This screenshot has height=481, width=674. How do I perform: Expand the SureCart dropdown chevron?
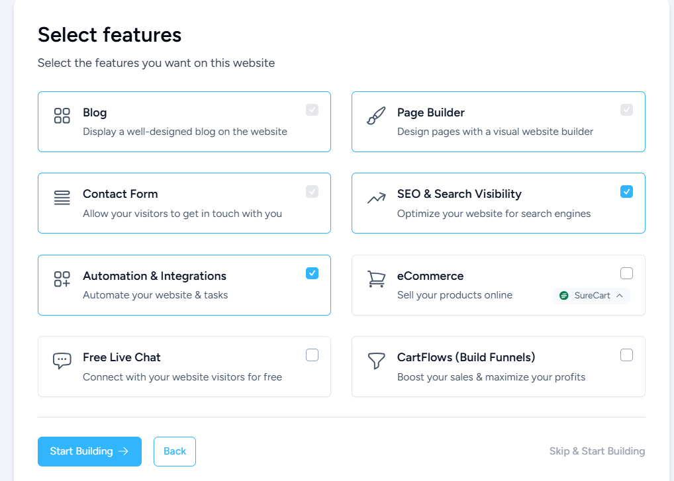(x=620, y=296)
